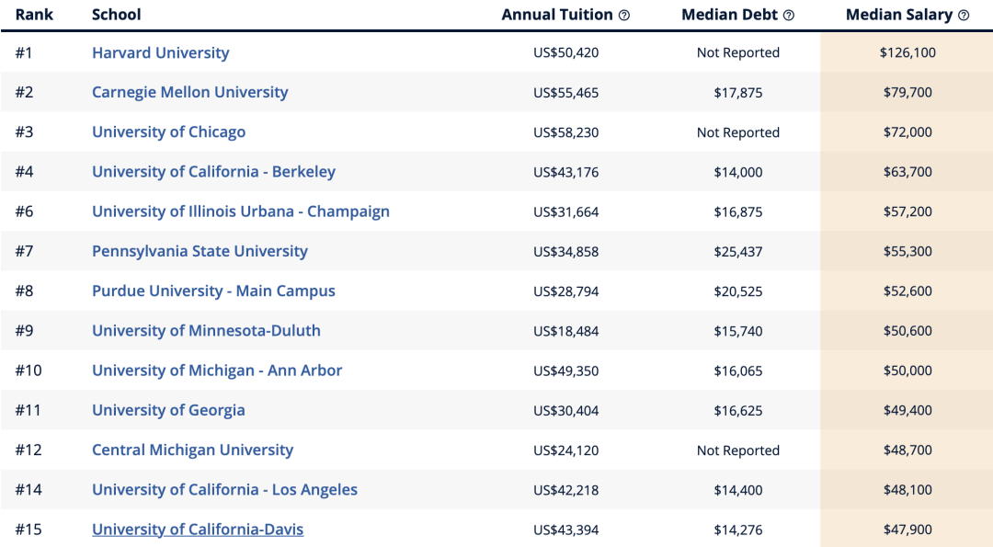Viewport: 993px width, 547px height.
Task: Open University of Michigan - Ann Arbor
Action: point(217,370)
